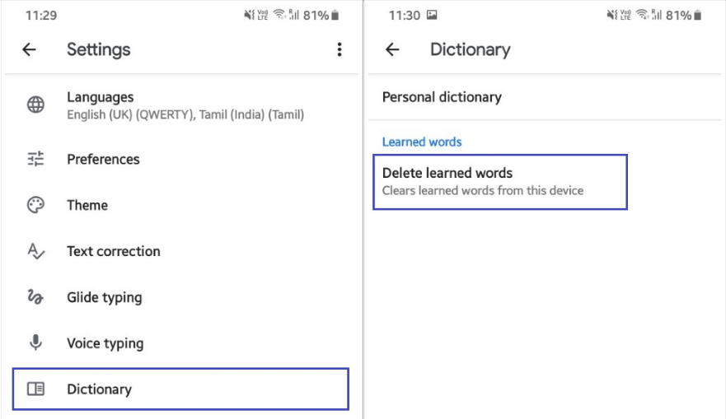Open the Languages setting
Screen dimensions: 726x419
coord(180,105)
